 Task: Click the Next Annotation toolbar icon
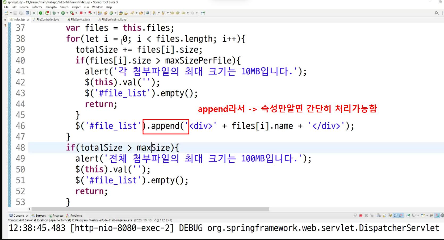point(154,13)
